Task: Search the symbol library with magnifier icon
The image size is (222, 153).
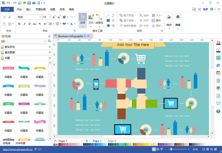Action: (49, 42)
